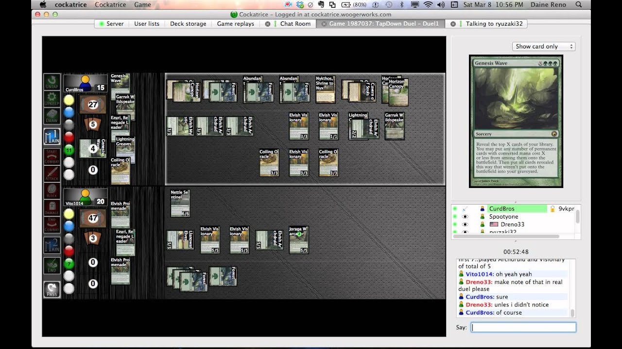
Task: Click the lock icon beside CurdBros
Action: 552,209
